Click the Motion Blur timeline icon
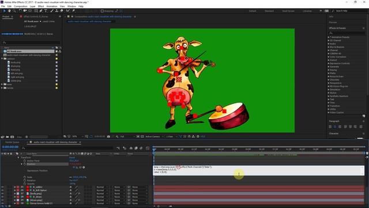This screenshot has width=369, height=208. [141, 148]
